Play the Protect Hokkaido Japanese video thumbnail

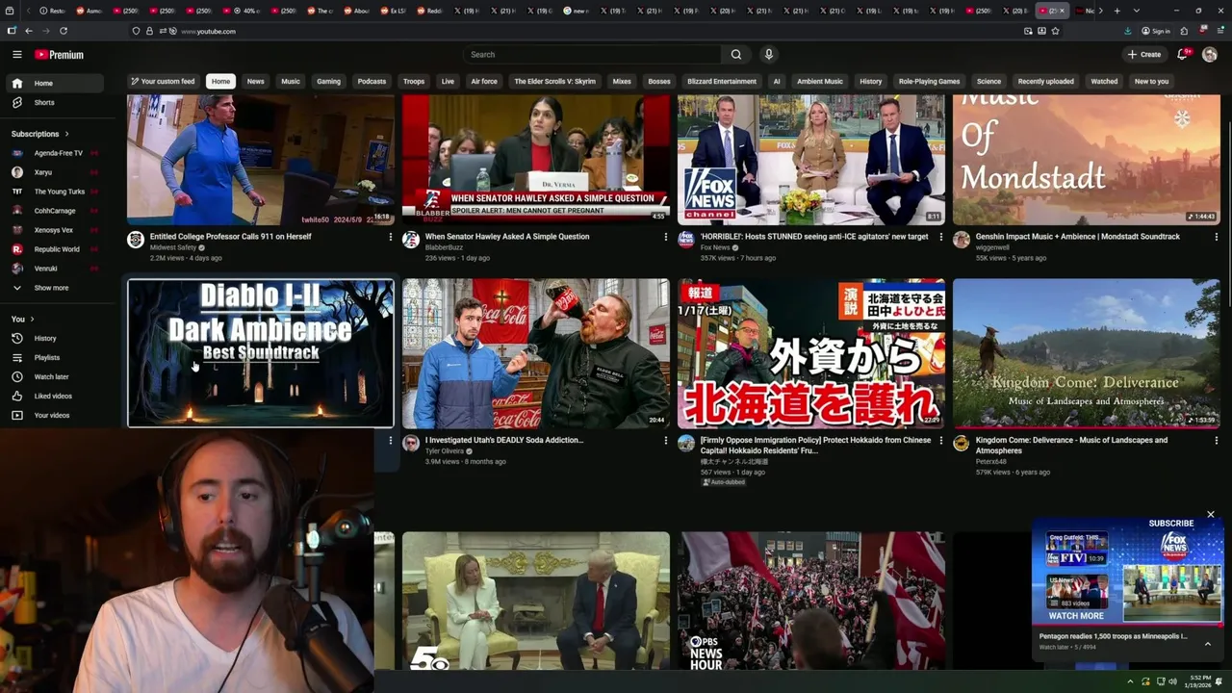811,353
